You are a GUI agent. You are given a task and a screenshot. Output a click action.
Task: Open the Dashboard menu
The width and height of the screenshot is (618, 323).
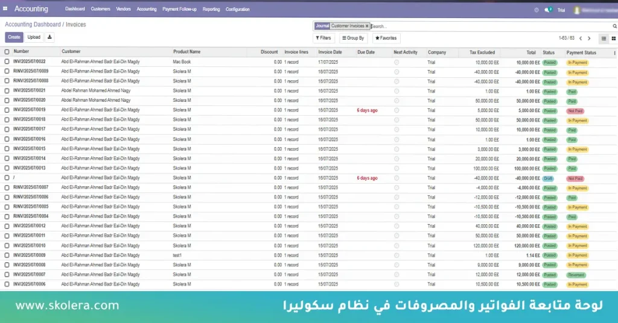[75, 9]
